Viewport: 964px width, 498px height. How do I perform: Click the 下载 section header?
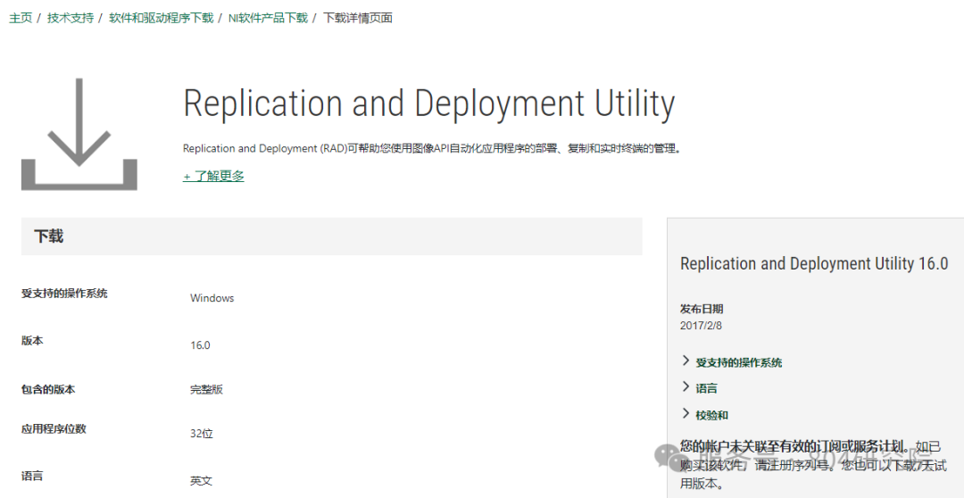point(332,237)
